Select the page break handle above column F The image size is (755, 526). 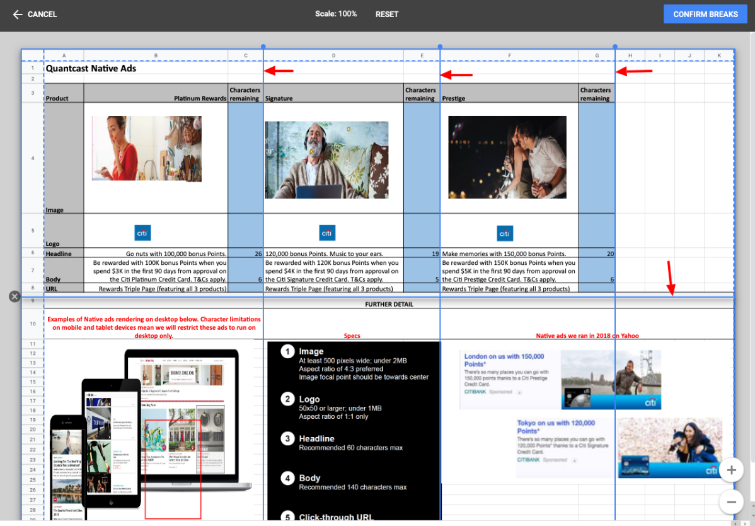(x=440, y=47)
